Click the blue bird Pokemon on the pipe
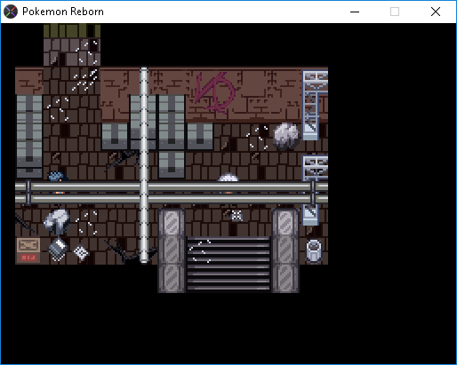The image size is (457, 365). click(58, 177)
